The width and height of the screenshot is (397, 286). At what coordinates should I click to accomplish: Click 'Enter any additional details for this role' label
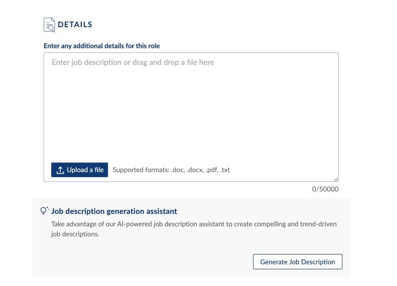tap(102, 46)
